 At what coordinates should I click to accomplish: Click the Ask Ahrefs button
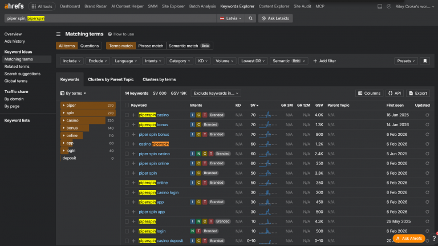pos(409,239)
